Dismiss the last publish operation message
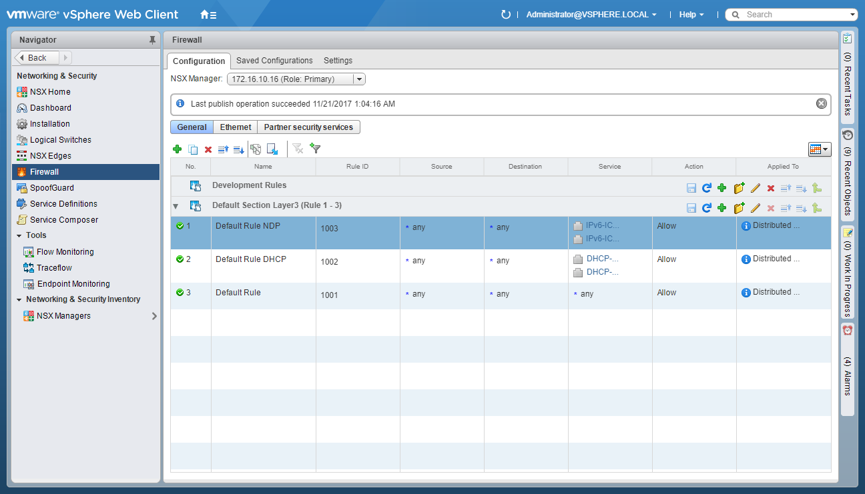Image resolution: width=865 pixels, height=494 pixels. click(821, 103)
